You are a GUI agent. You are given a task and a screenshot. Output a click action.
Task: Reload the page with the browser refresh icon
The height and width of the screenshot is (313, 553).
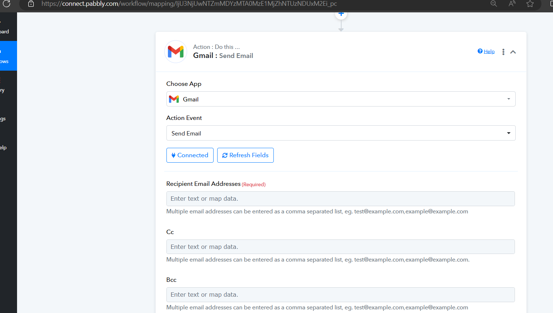pyautogui.click(x=7, y=4)
